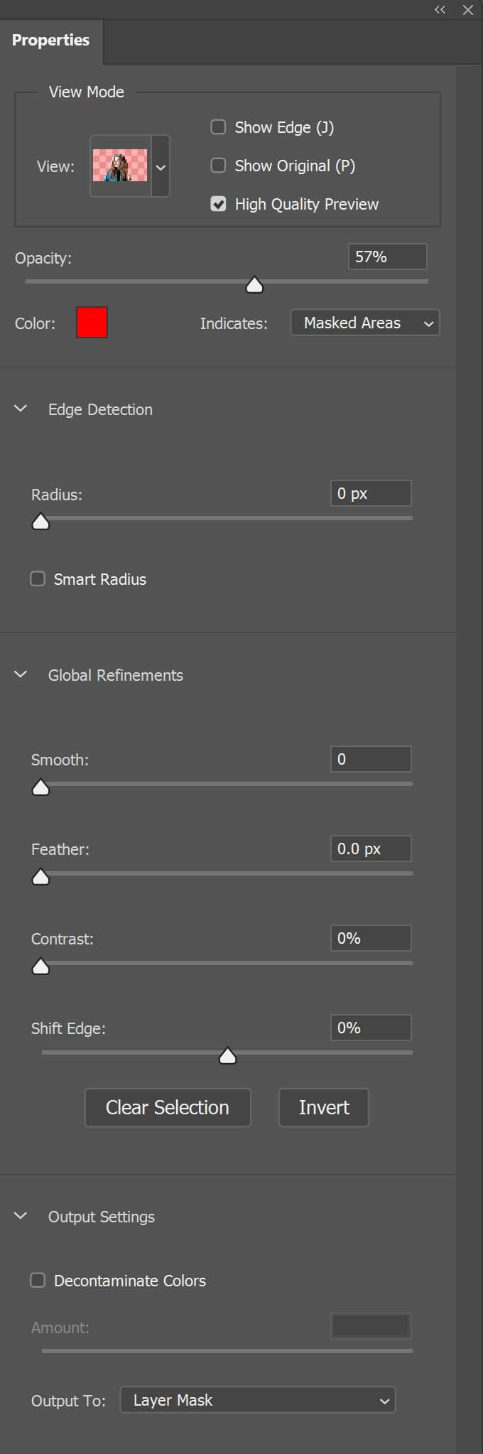Click the Opacity value field
The image size is (483, 1454).
pyautogui.click(x=387, y=257)
